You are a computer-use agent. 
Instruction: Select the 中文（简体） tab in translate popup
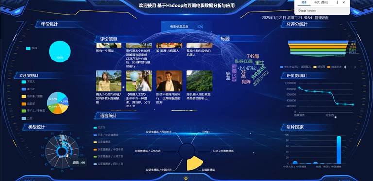point(321,2)
